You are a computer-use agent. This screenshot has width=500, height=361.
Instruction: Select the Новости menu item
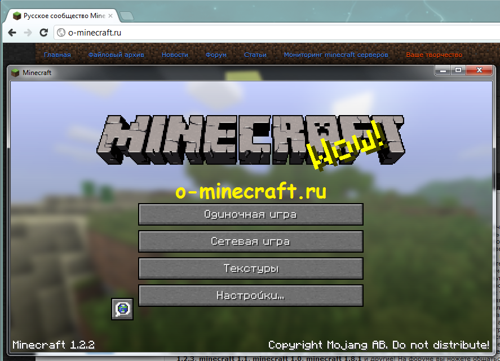[175, 54]
